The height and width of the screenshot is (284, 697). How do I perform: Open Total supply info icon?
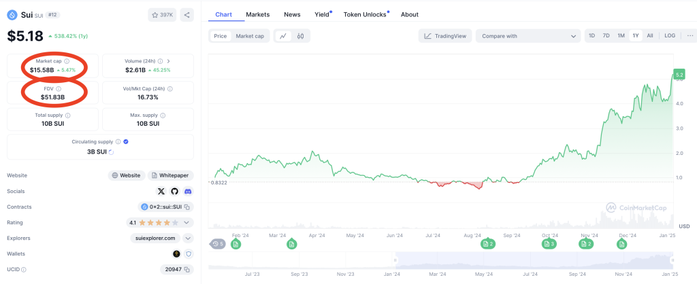coord(67,116)
